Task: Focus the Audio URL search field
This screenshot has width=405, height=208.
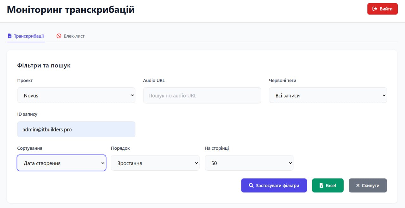Action: point(202,95)
